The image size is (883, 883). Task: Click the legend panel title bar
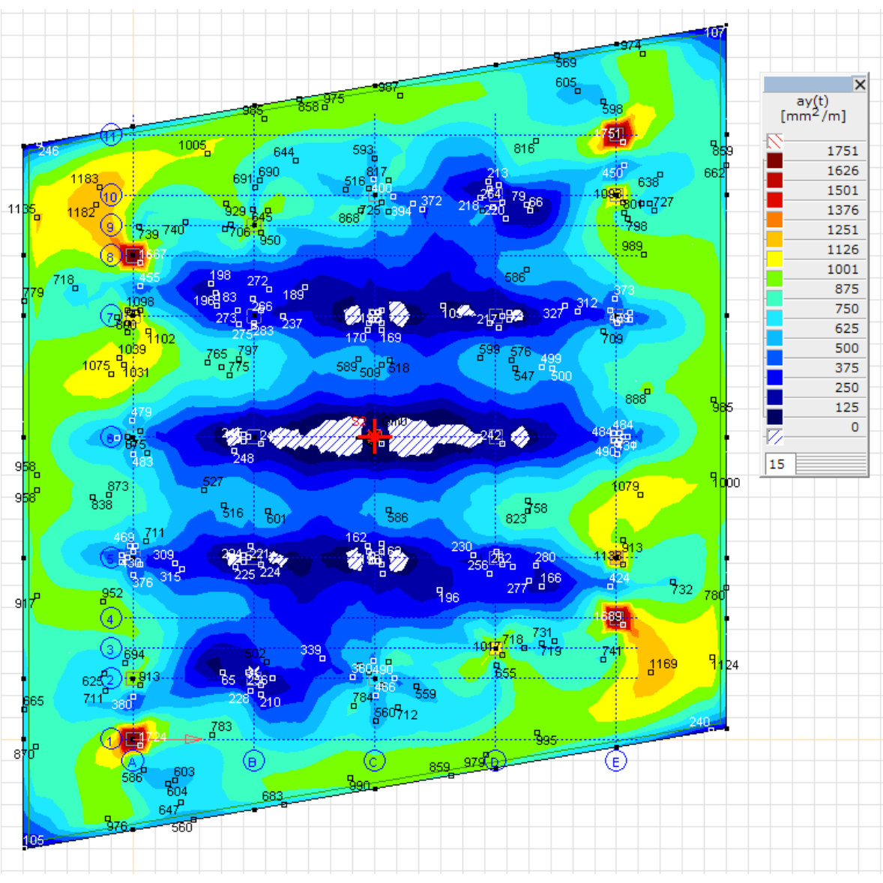click(x=807, y=85)
